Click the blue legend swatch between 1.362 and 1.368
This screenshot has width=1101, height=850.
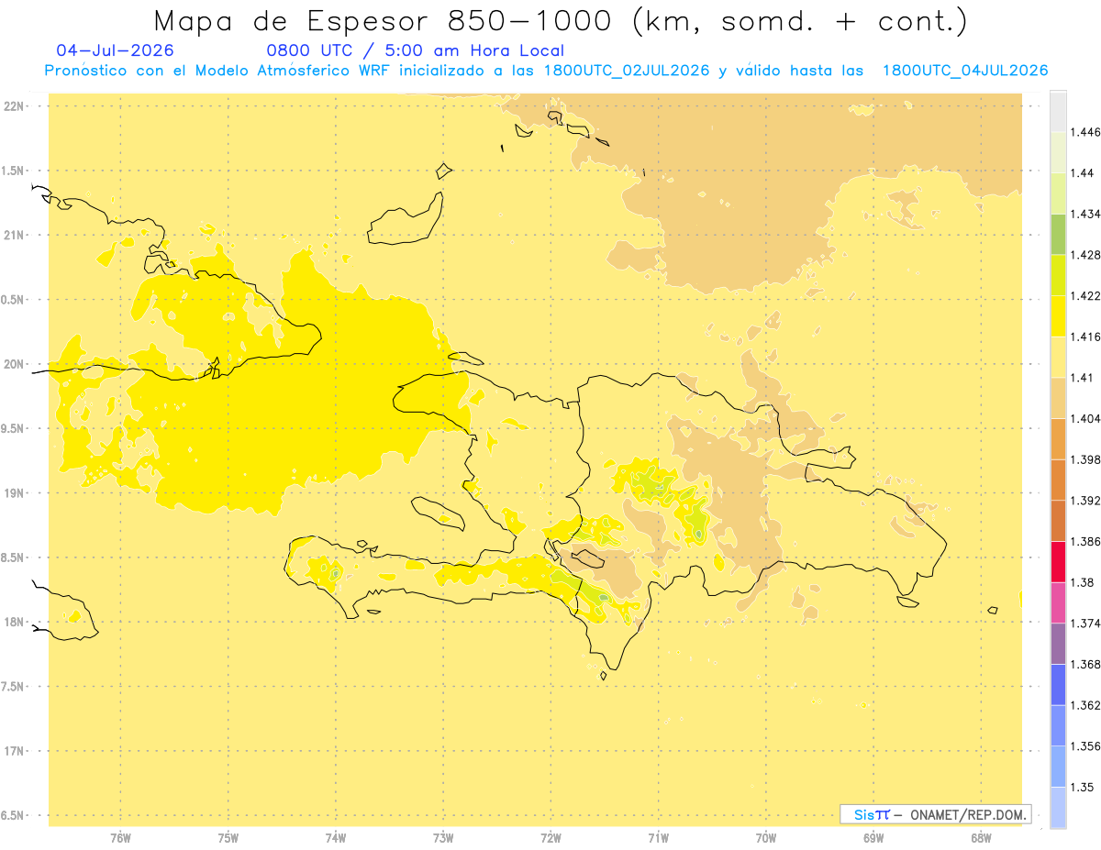click(x=1058, y=685)
